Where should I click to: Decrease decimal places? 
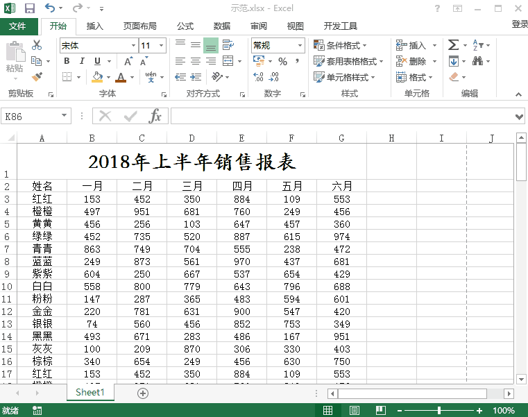click(x=274, y=77)
